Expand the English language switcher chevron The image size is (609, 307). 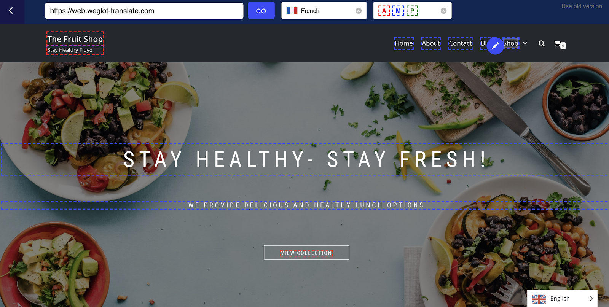tap(591, 299)
